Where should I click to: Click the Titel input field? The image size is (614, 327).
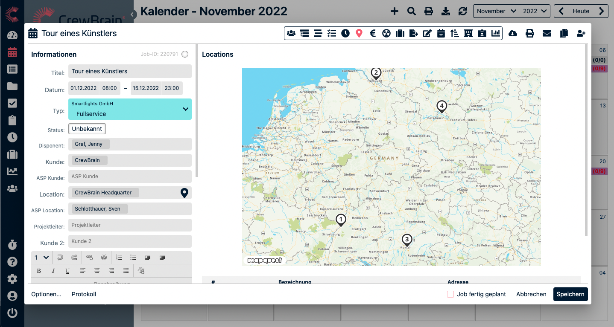tap(130, 71)
